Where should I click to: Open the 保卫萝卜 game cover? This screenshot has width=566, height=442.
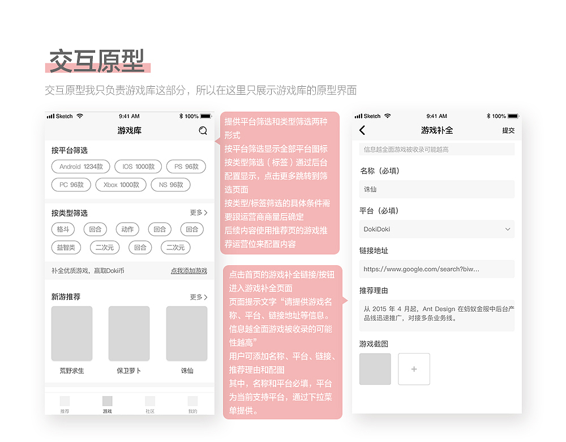point(129,333)
